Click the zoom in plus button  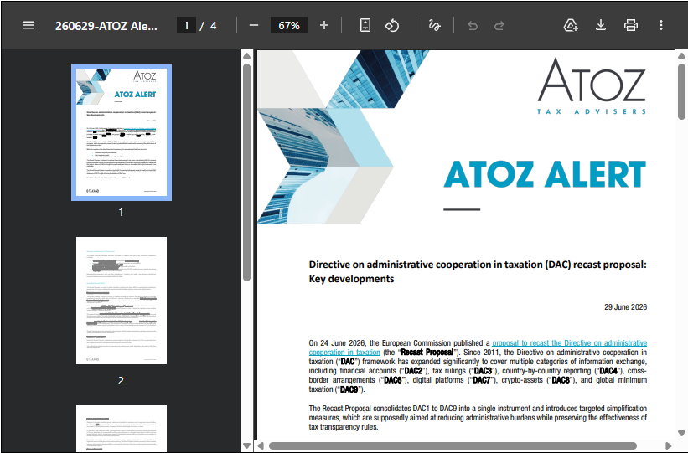[x=324, y=25]
